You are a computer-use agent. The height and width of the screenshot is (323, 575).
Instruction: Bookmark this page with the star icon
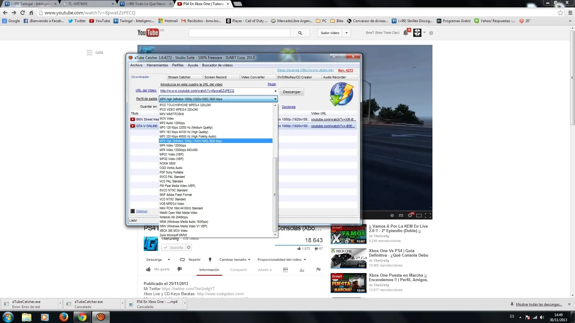560,13
